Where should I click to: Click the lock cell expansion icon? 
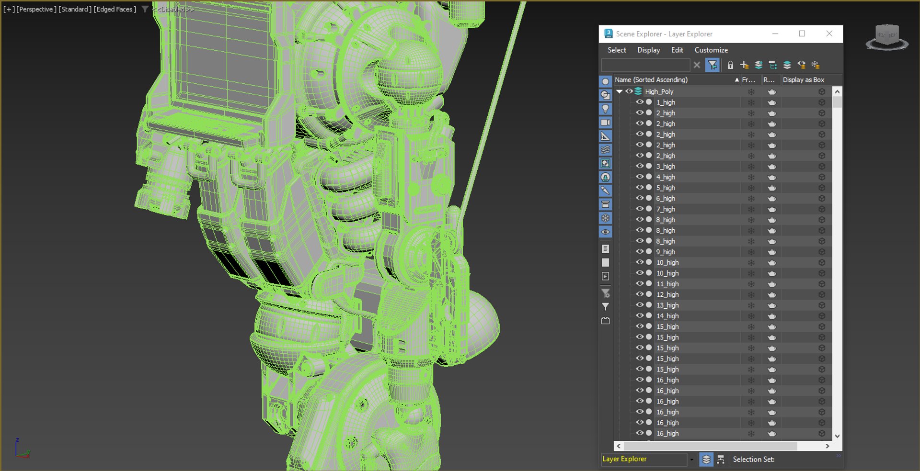click(730, 65)
